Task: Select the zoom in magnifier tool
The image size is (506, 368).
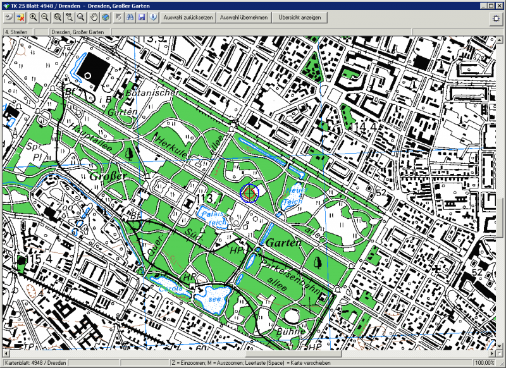Action: tap(33, 18)
